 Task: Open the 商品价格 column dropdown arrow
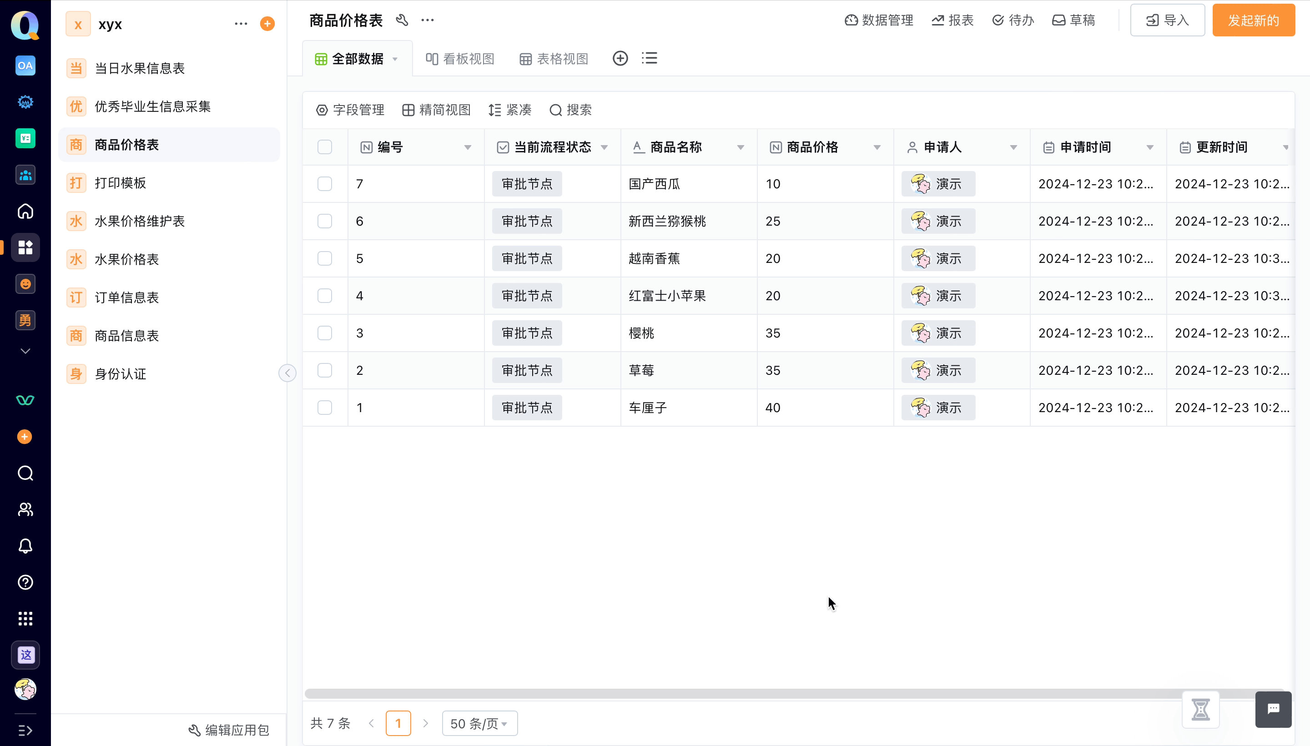click(x=877, y=147)
